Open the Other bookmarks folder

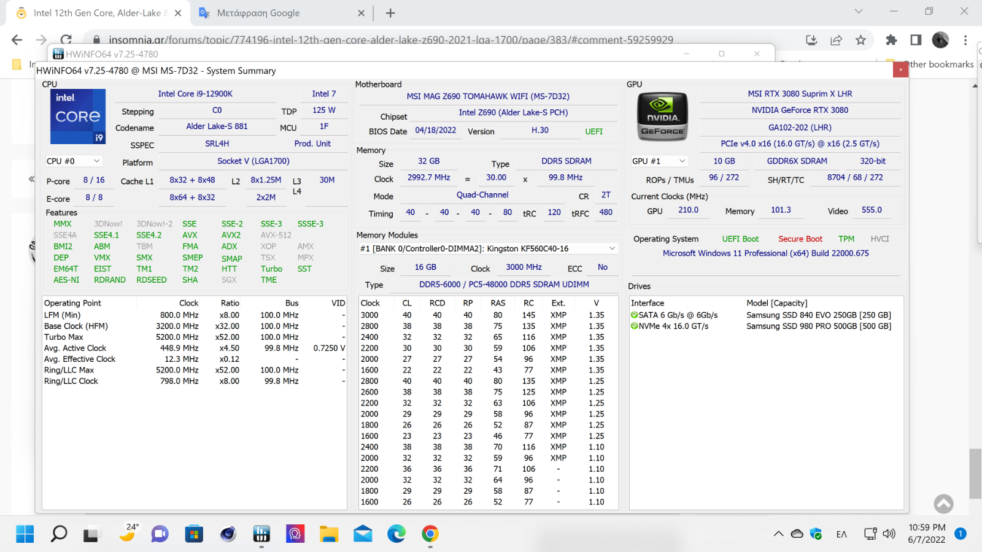[x=930, y=64]
